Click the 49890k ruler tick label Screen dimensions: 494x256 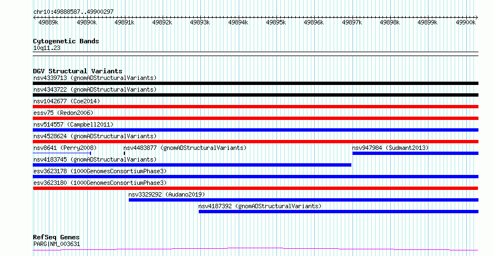[x=87, y=22]
